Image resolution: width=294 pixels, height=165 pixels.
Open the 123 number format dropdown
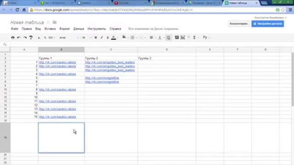(x=51, y=38)
